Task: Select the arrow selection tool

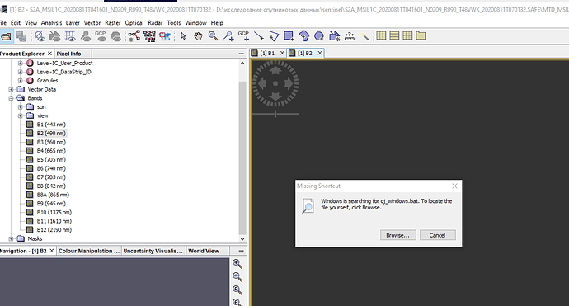Action: coord(183,36)
